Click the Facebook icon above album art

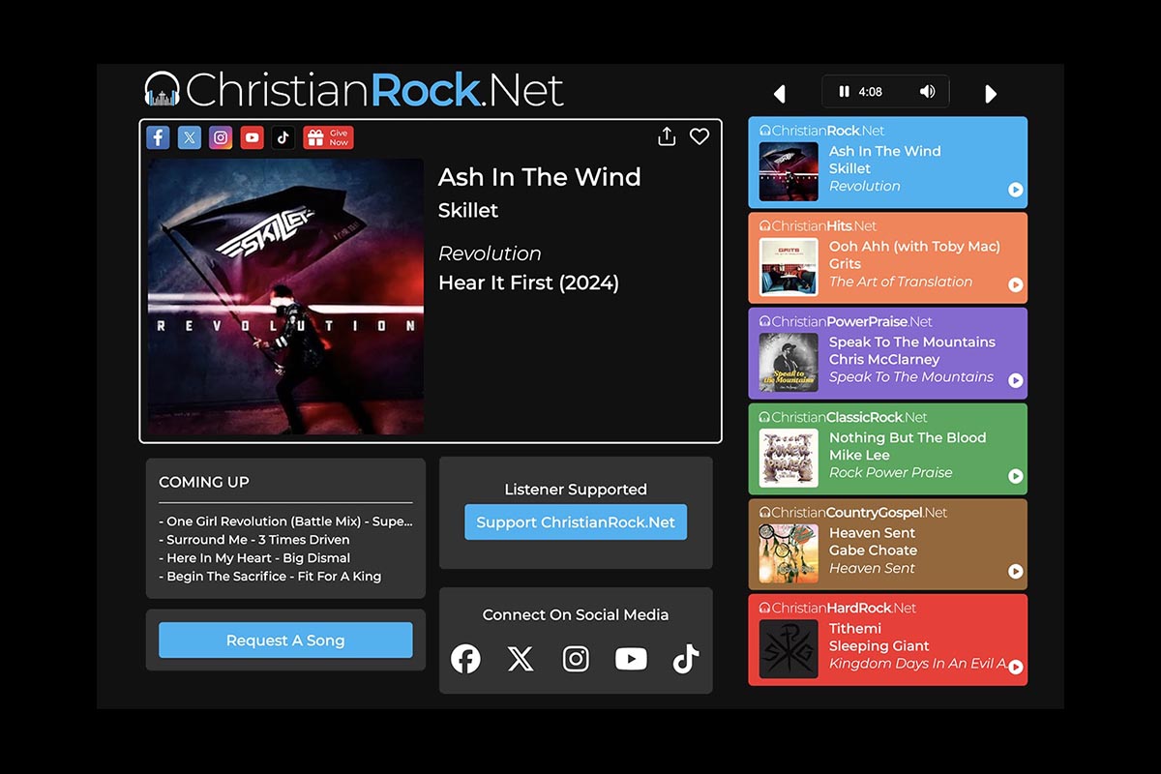point(158,137)
